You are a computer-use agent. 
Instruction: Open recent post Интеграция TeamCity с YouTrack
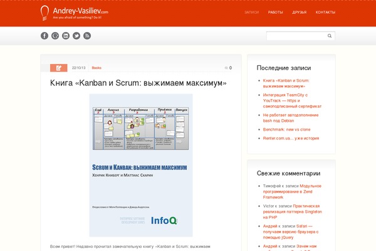pyautogui.click(x=292, y=100)
